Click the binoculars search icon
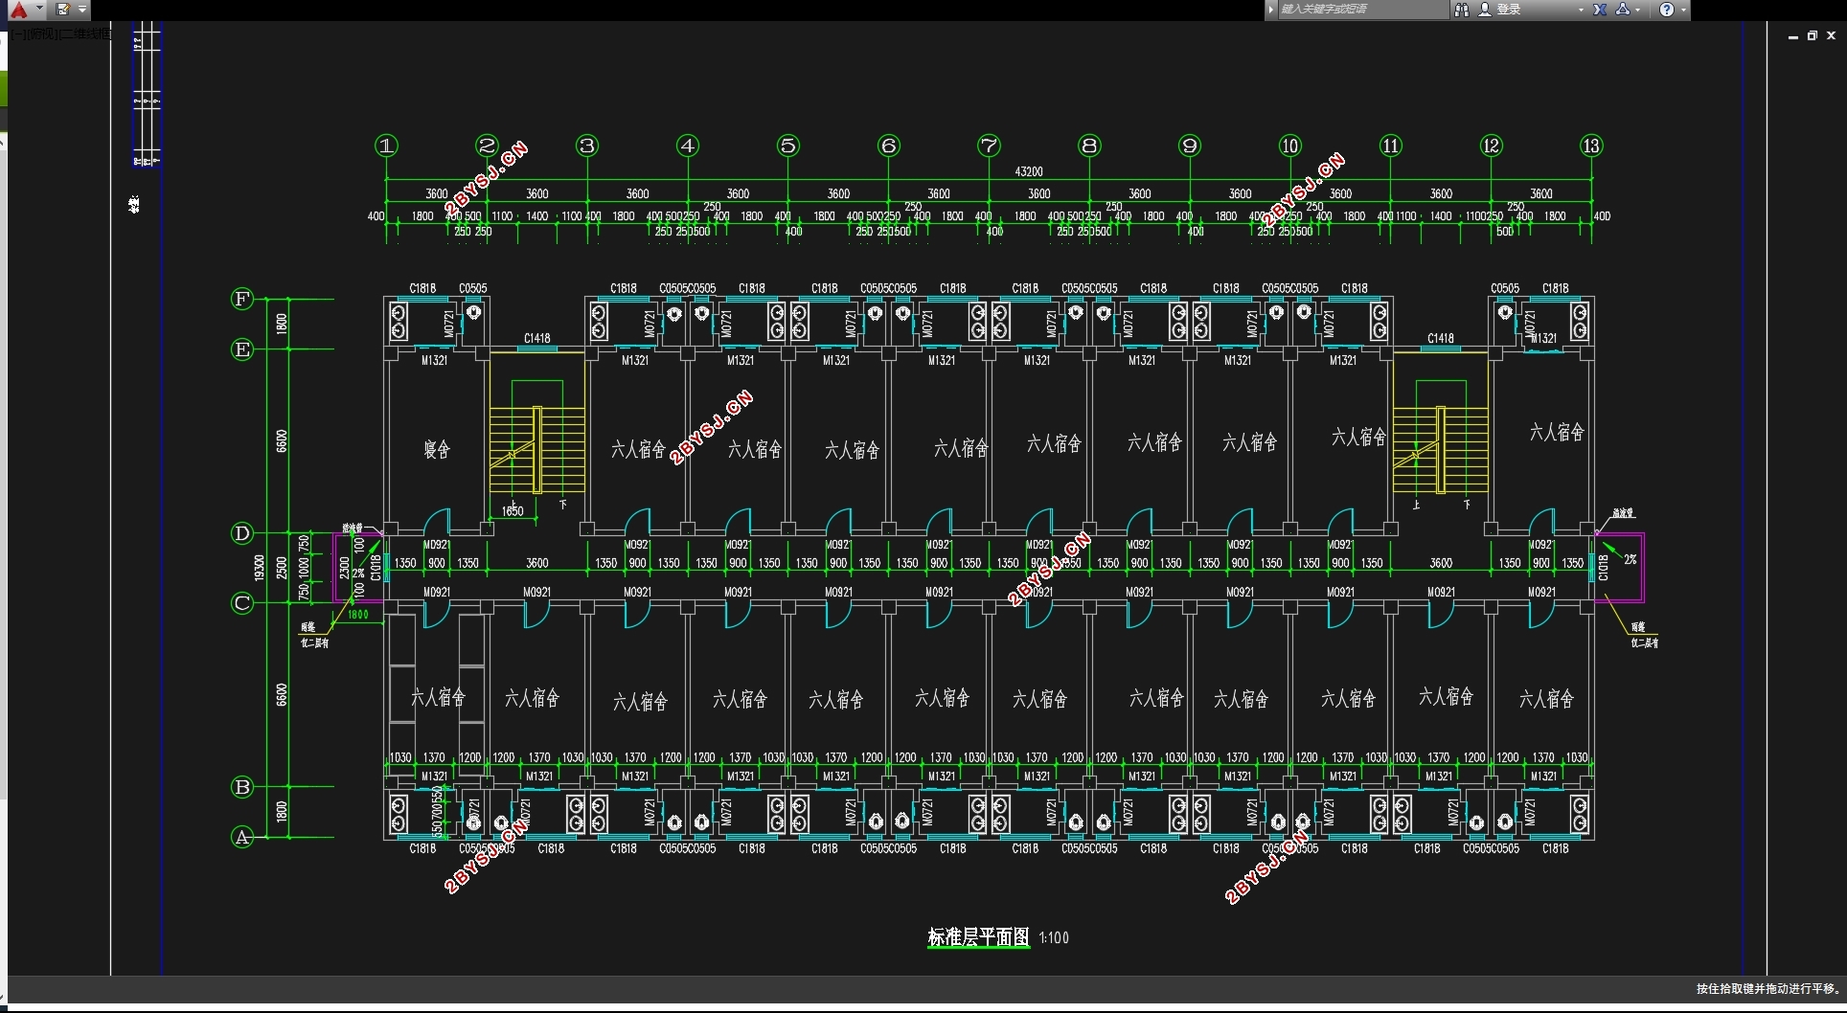Screen dimensions: 1847x1013 coord(1462,10)
